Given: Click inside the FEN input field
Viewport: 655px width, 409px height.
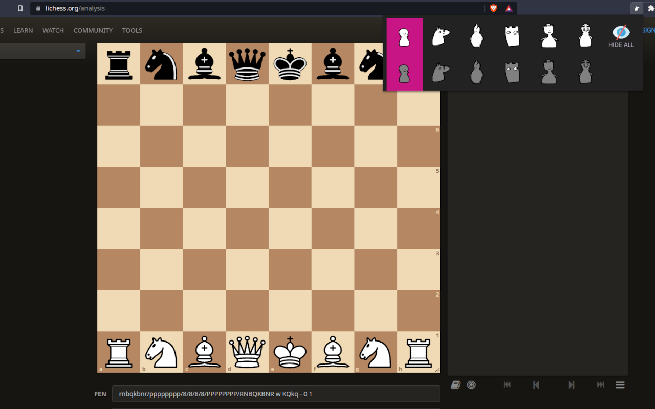Looking at the screenshot, I should coord(275,394).
